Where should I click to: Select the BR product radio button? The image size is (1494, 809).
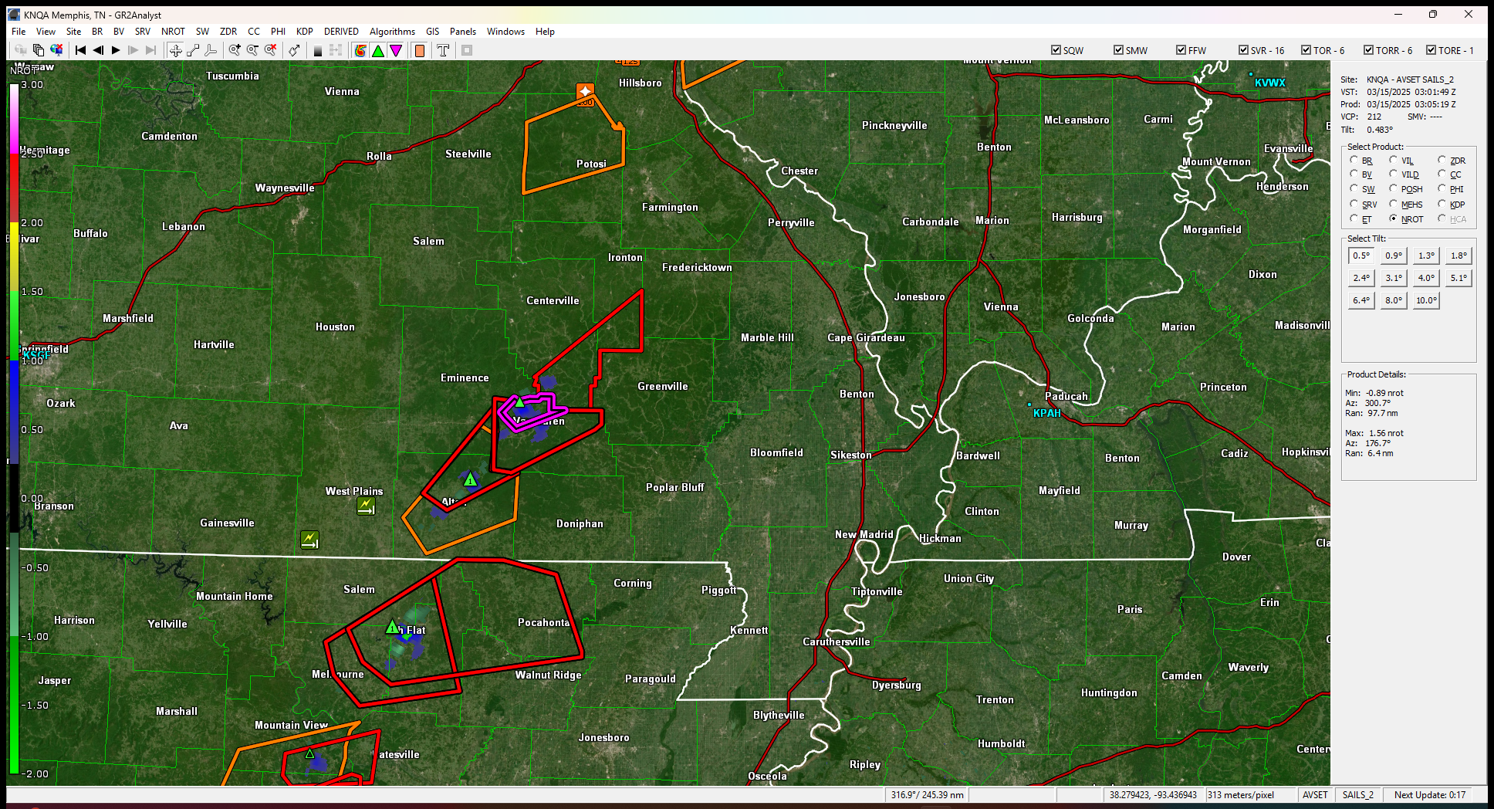click(1354, 161)
